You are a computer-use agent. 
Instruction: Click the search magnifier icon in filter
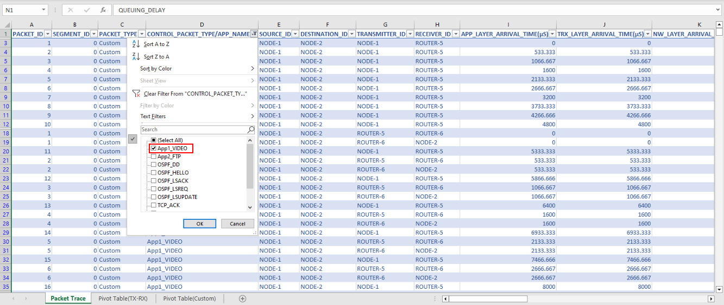(x=250, y=130)
